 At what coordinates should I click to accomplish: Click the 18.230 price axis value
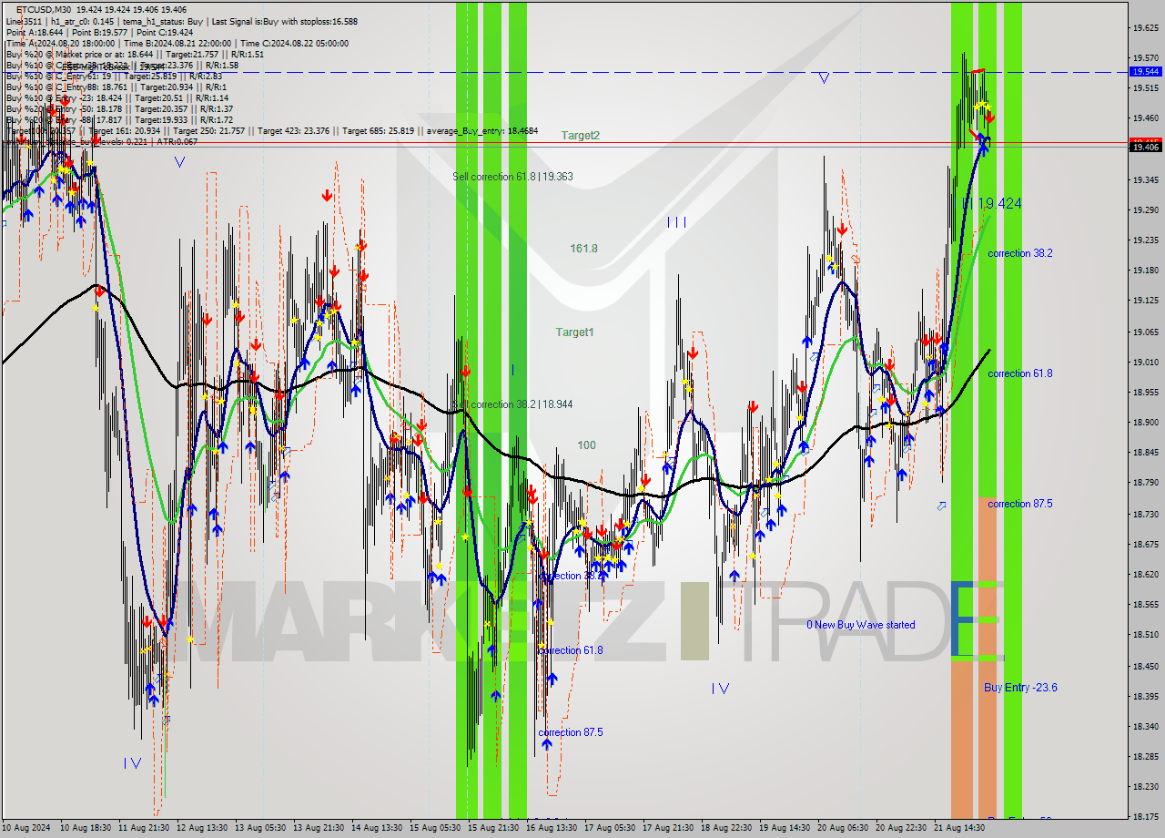coord(1145,786)
